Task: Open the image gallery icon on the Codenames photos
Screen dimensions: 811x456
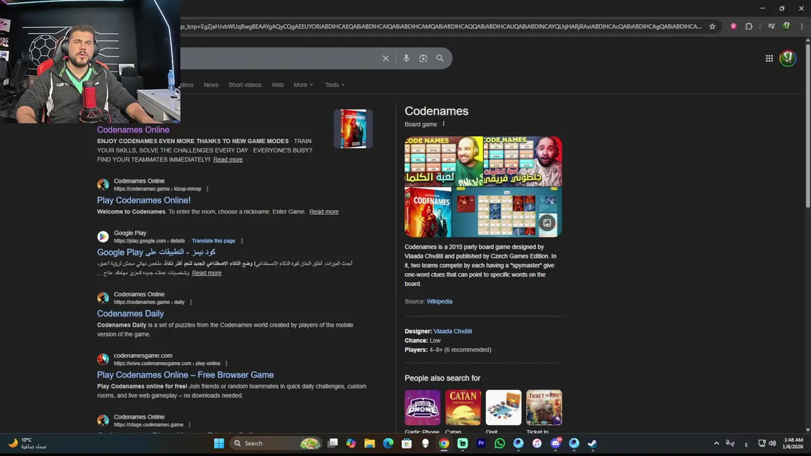Action: [547, 223]
